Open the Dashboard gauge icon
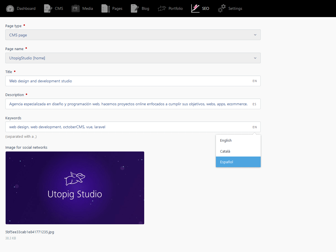 tap(10, 8)
